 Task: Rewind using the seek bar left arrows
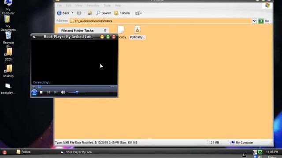pos(34,87)
